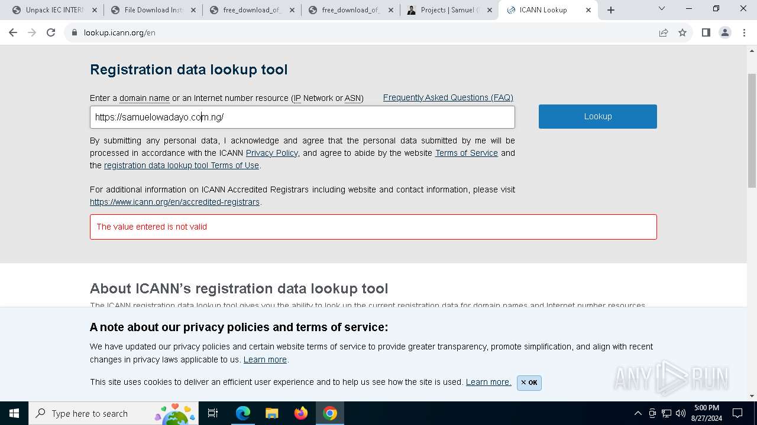The image size is (757, 425).
Task: Click the 'IP' abbreviation term
Action: (297, 98)
